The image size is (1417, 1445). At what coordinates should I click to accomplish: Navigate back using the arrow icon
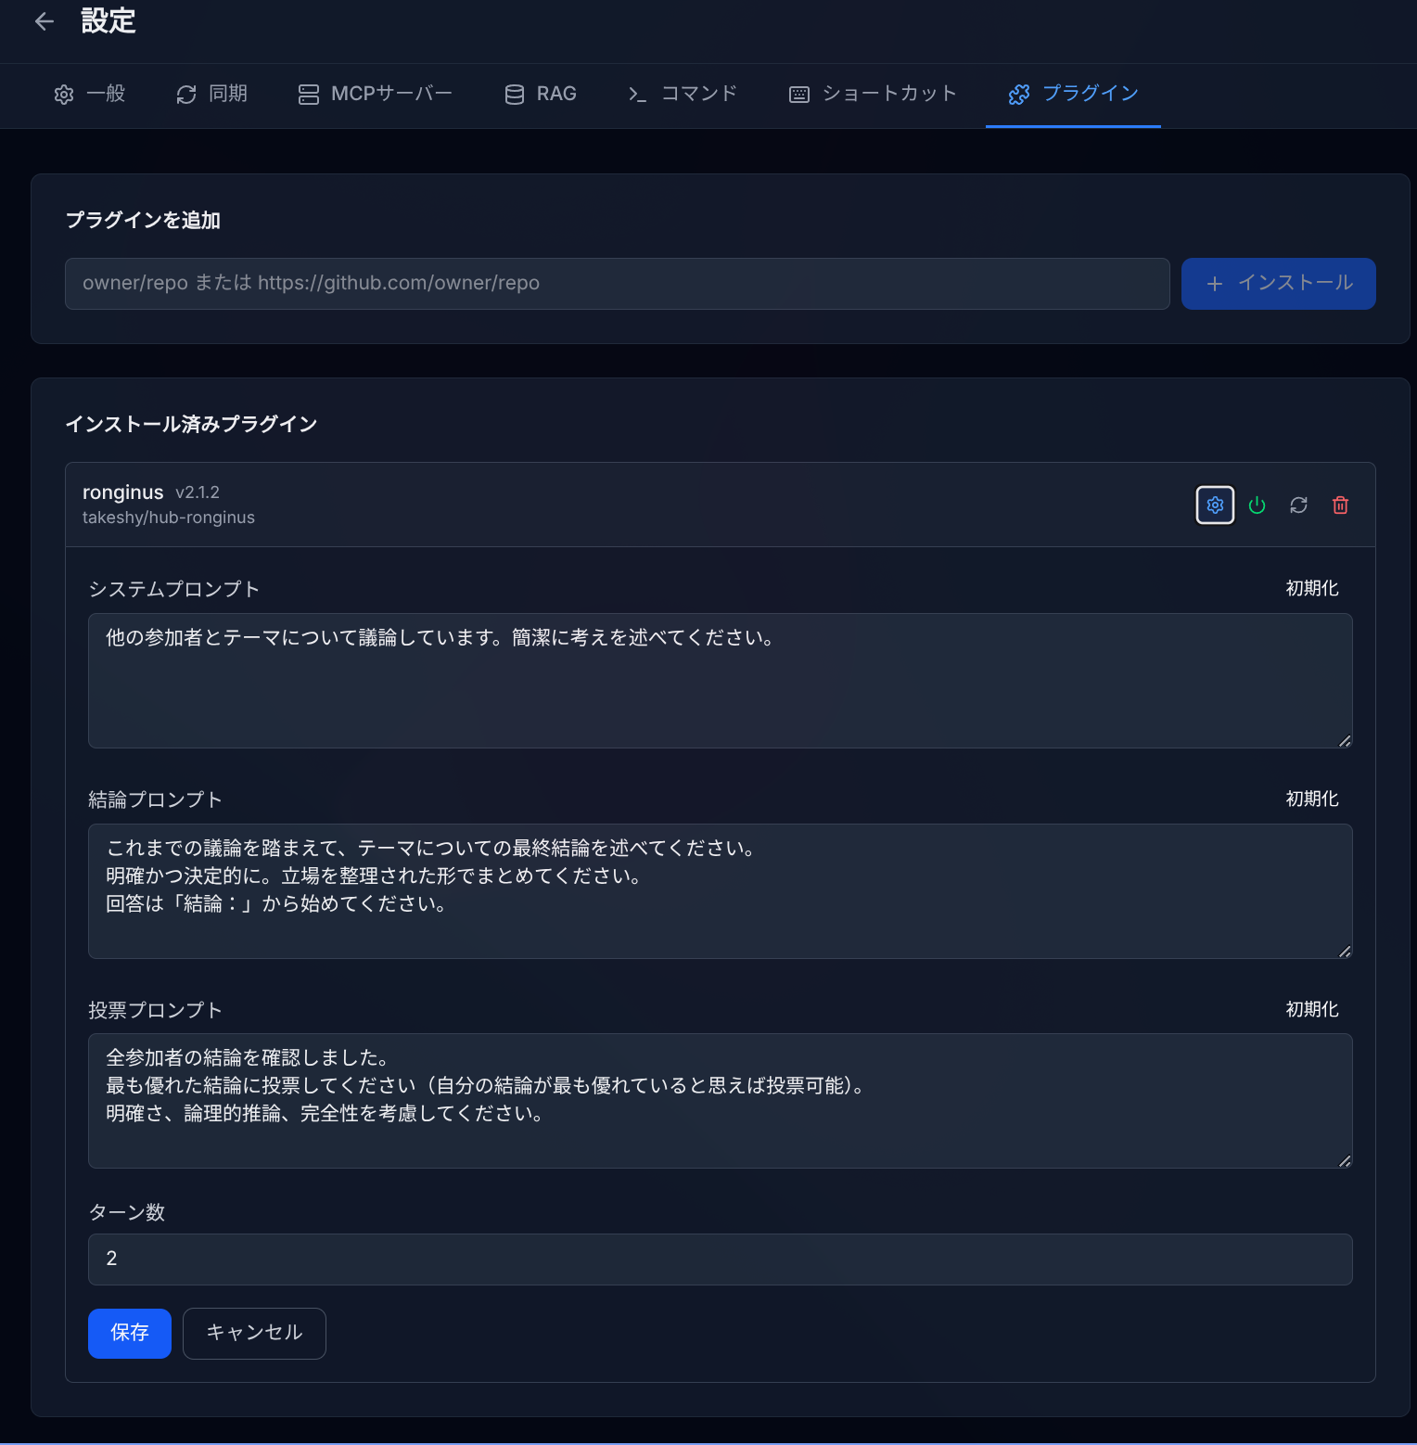point(45,20)
